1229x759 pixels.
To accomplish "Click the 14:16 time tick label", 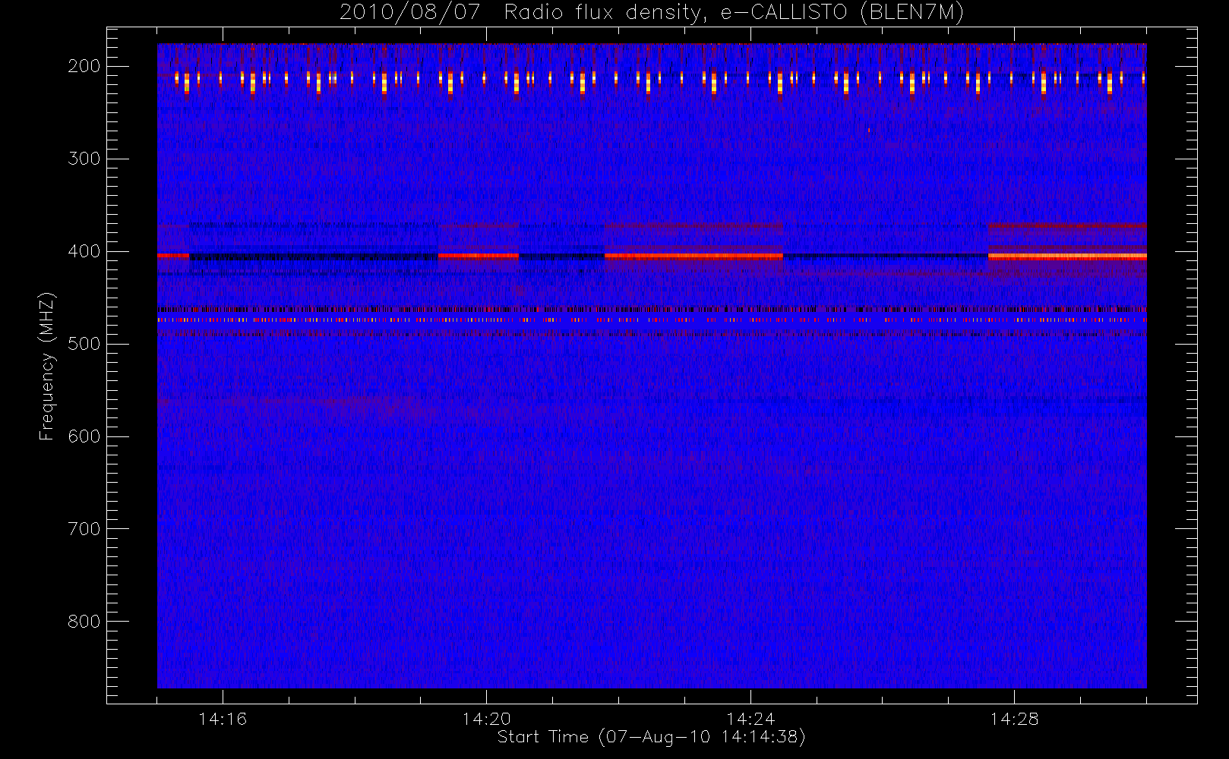I will 223,719.
